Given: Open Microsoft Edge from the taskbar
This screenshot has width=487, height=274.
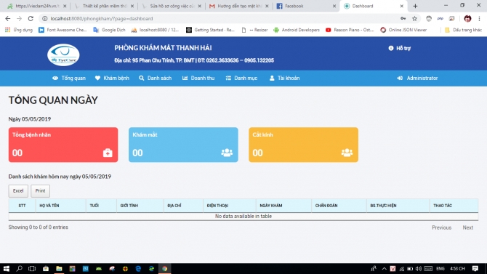Looking at the screenshot, I should coord(138,268).
